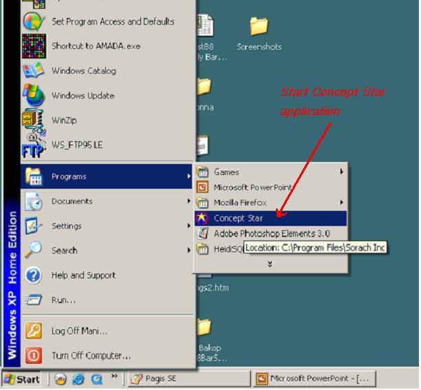421x390 pixels.
Task: Expand the Search submenu arrow
Action: click(188, 250)
